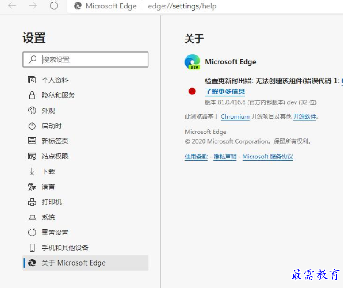Open the 隐私声明 privacy link
The width and height of the screenshot is (343, 288).
(x=225, y=156)
